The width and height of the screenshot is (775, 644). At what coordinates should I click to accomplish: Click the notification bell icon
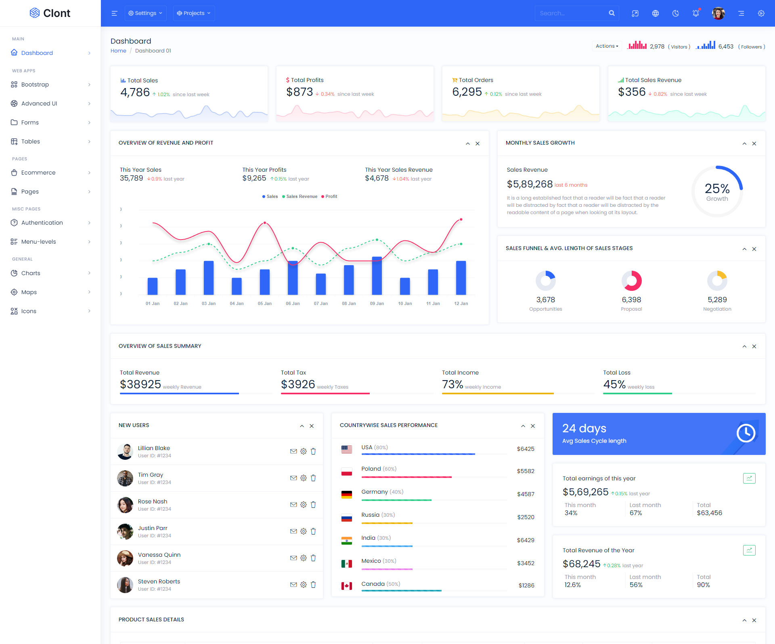pyautogui.click(x=695, y=13)
